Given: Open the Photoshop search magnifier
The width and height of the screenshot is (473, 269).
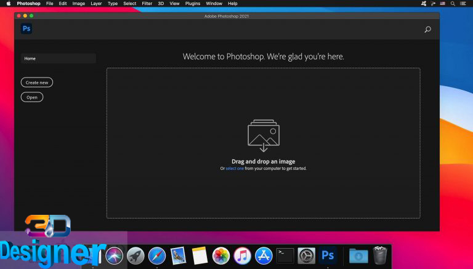Looking at the screenshot, I should click(427, 30).
